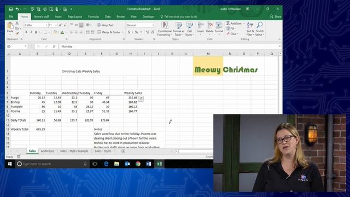Click the Cut scissors icon
This screenshot has height=197, width=350.
(x=17, y=24)
